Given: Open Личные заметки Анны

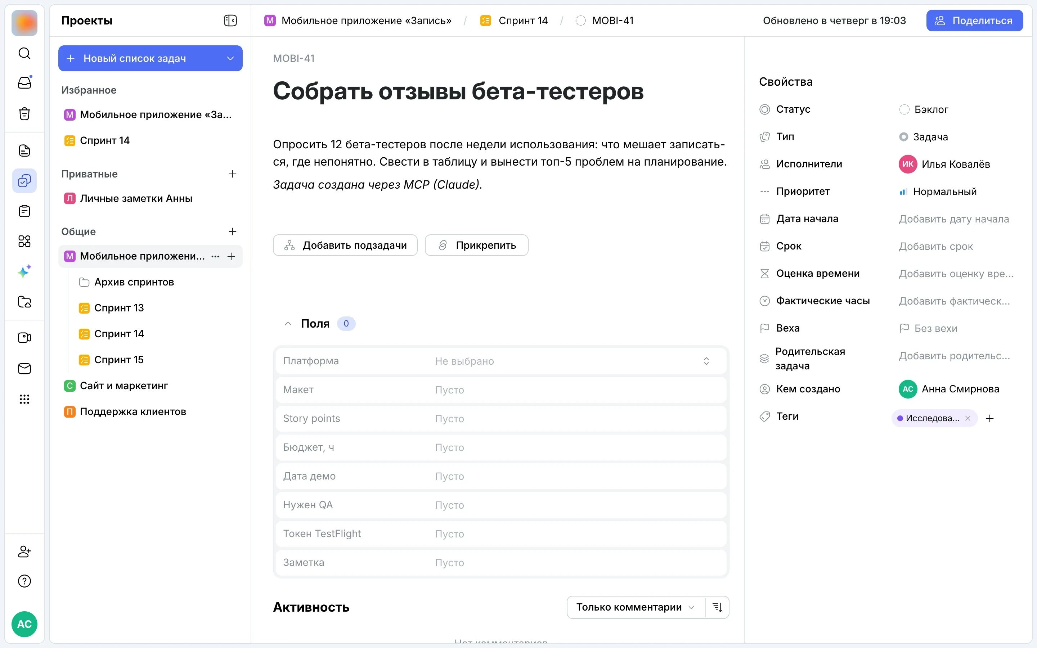Looking at the screenshot, I should [x=128, y=198].
